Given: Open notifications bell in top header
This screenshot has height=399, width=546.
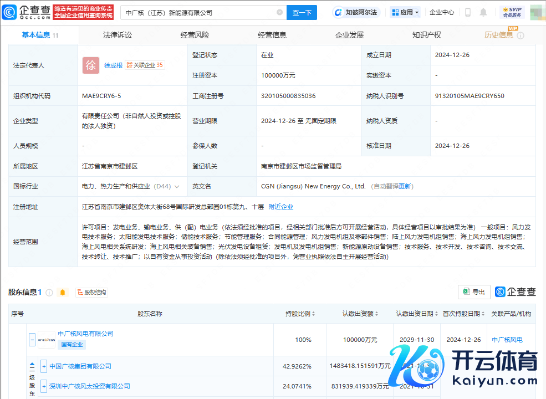Looking at the screenshot, I should click(x=483, y=12).
